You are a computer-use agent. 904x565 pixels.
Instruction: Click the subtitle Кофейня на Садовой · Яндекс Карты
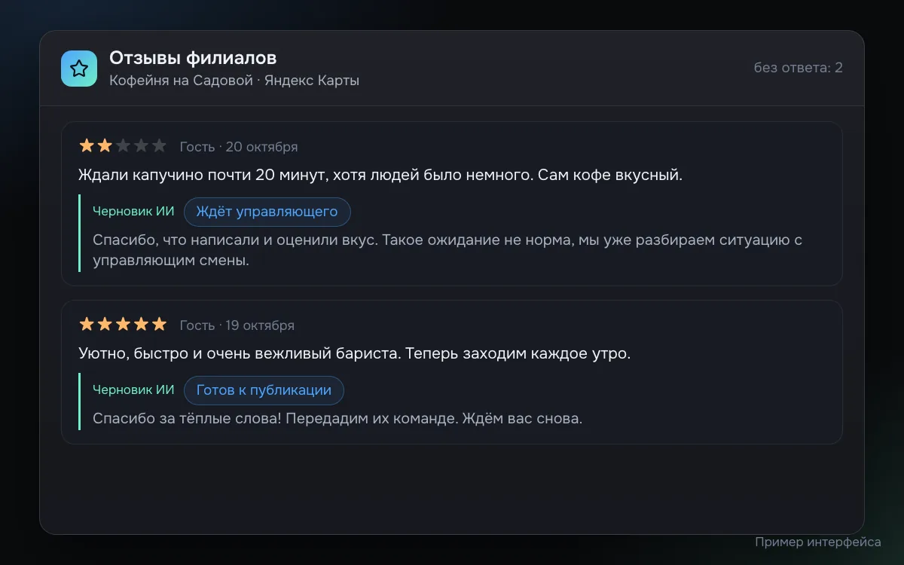point(234,81)
